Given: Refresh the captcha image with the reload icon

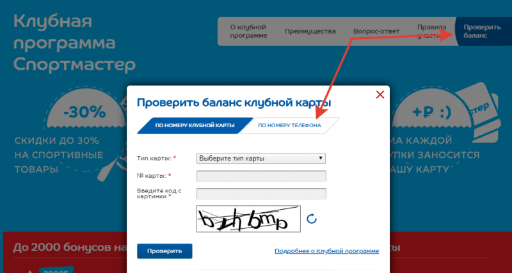Looking at the screenshot, I should (312, 219).
